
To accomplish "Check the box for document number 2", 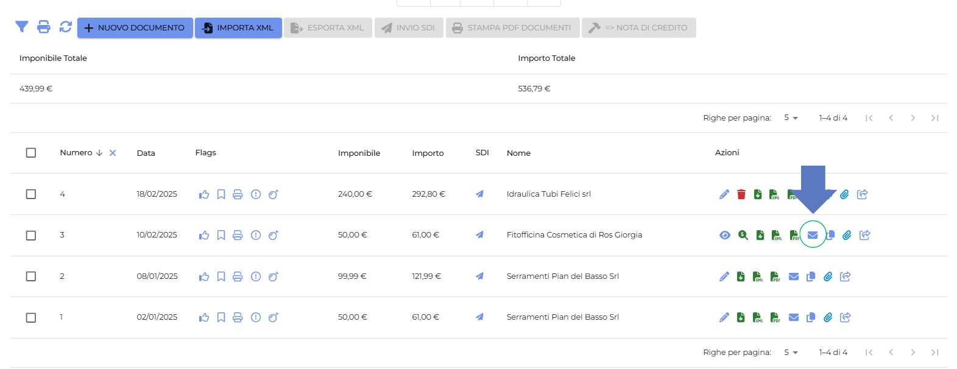I will 31,276.
